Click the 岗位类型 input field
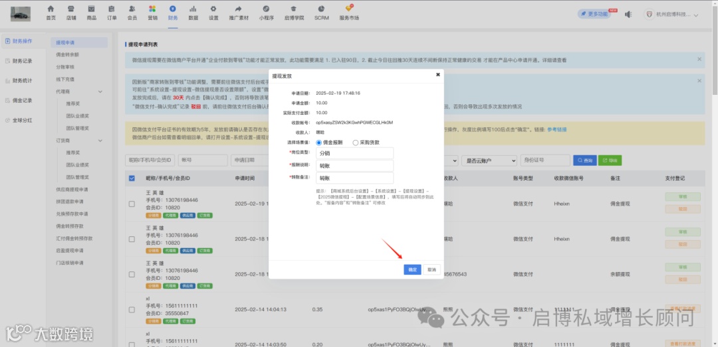 [x=354, y=154]
